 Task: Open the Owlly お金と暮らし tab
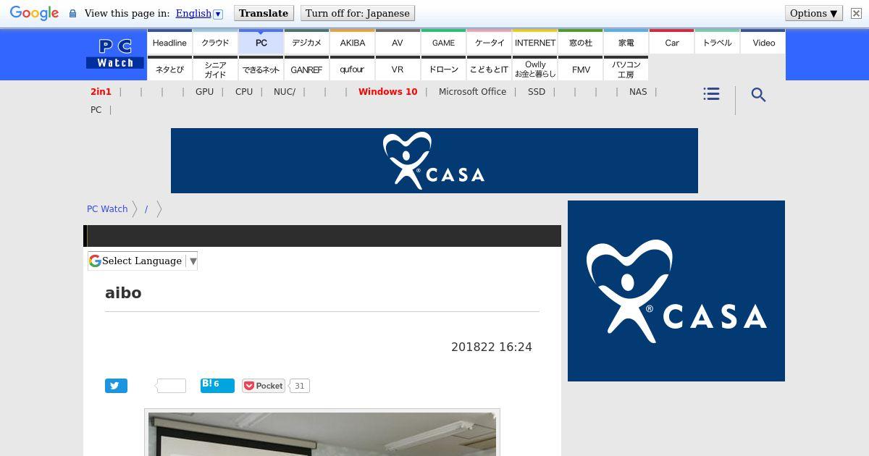pos(534,69)
